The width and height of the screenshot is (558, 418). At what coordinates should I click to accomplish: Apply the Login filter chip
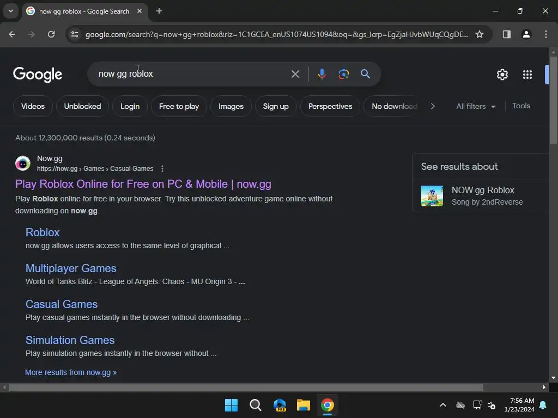130,106
